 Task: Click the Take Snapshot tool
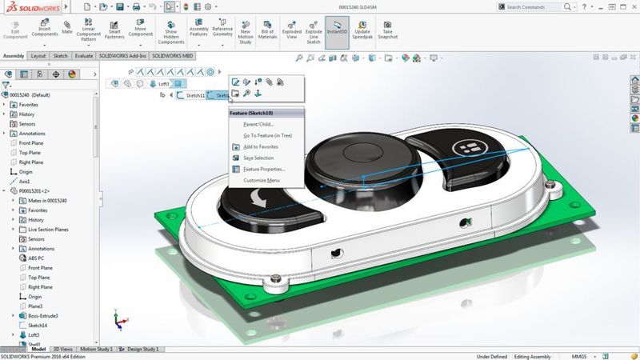pos(387,30)
